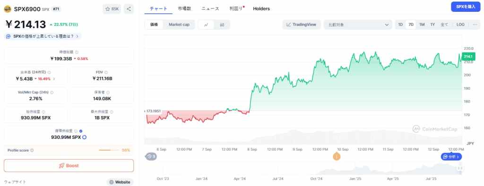Show info icon next to circulating supply

click(76, 131)
